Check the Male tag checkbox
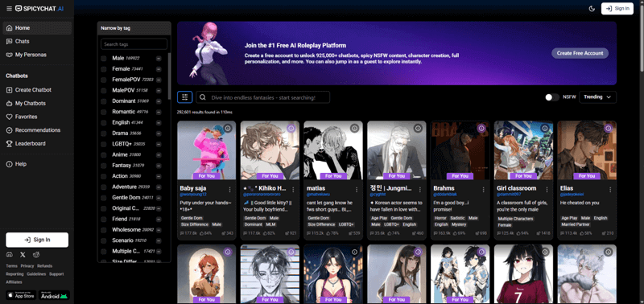This screenshot has width=644, height=304. pyautogui.click(x=104, y=58)
